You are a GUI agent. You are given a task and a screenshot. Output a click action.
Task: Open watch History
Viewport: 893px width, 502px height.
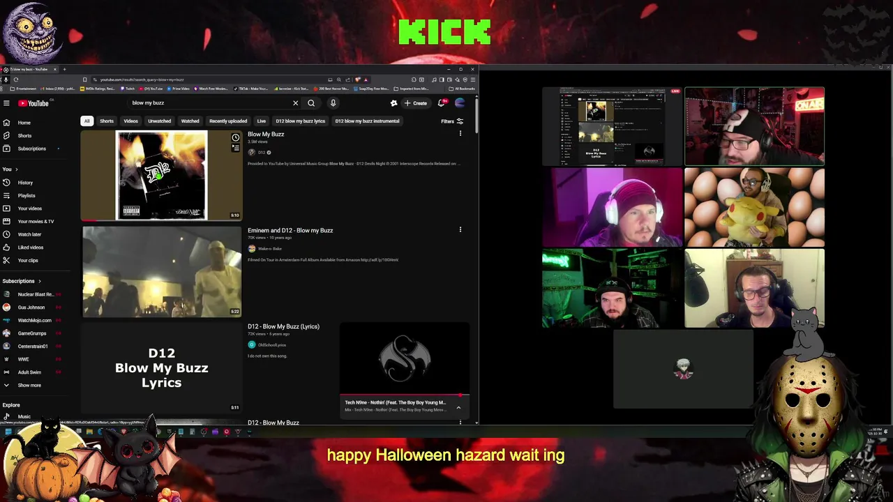25,183
